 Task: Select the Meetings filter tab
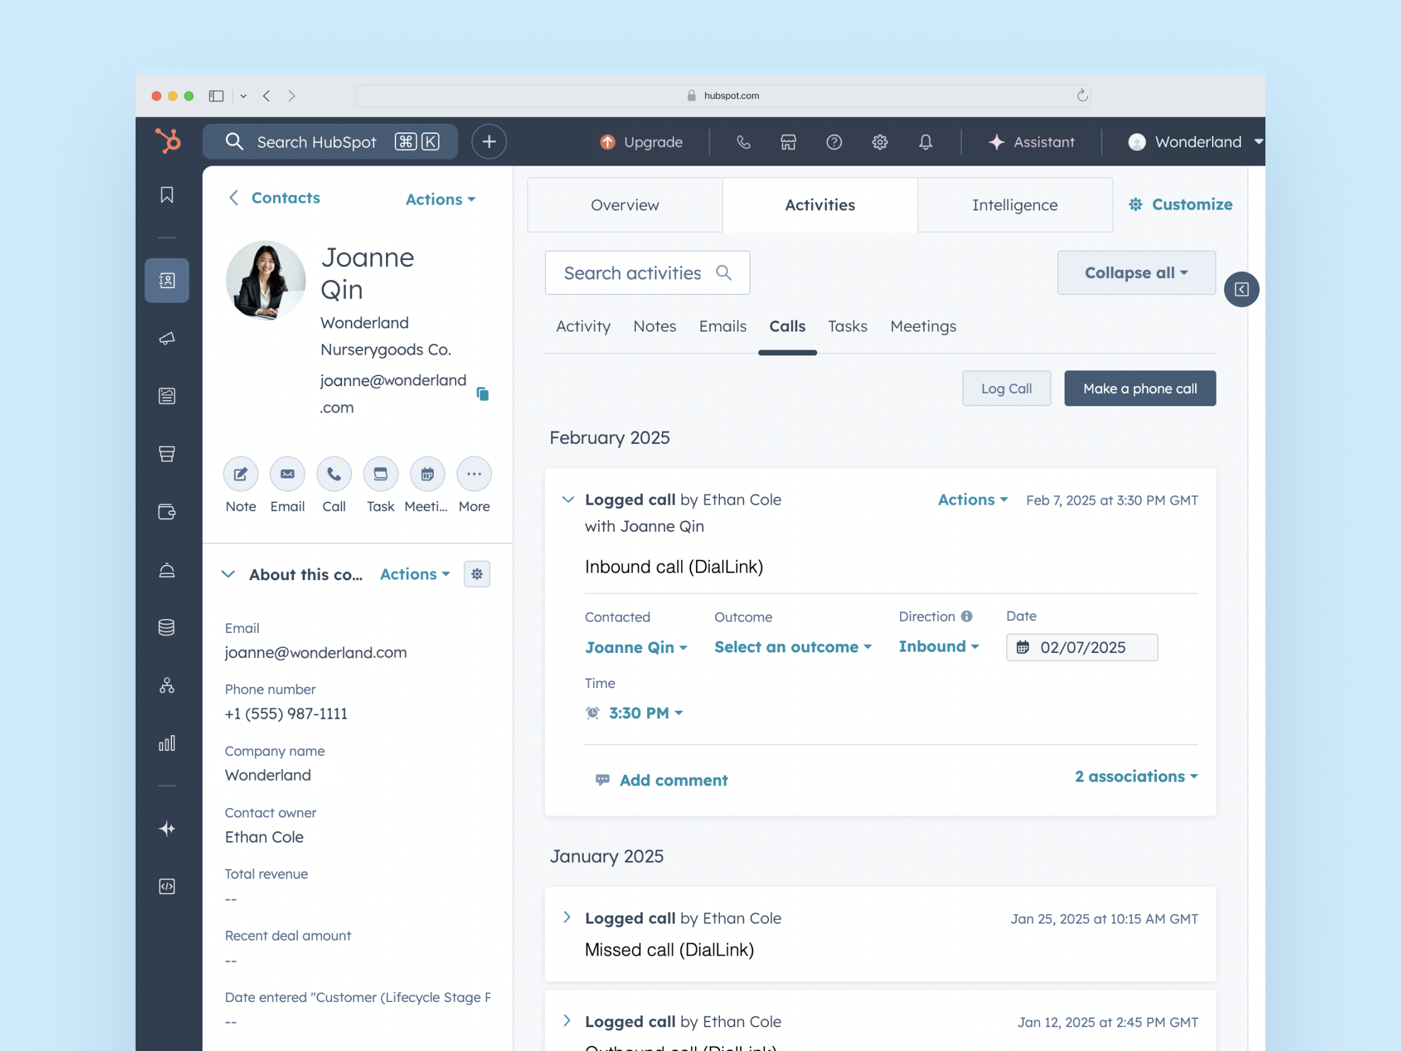click(923, 326)
